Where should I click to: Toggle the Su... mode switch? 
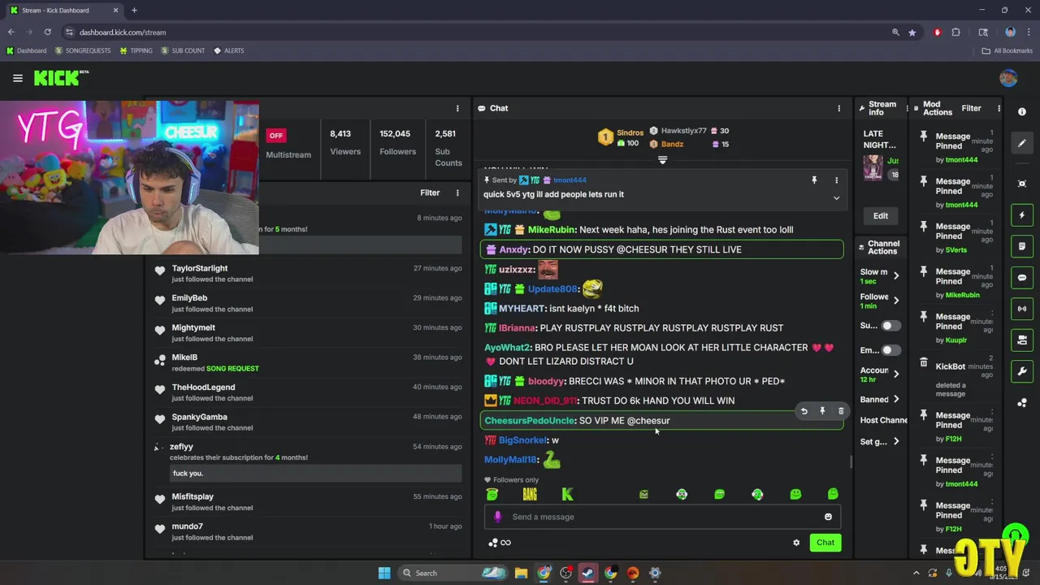click(890, 326)
